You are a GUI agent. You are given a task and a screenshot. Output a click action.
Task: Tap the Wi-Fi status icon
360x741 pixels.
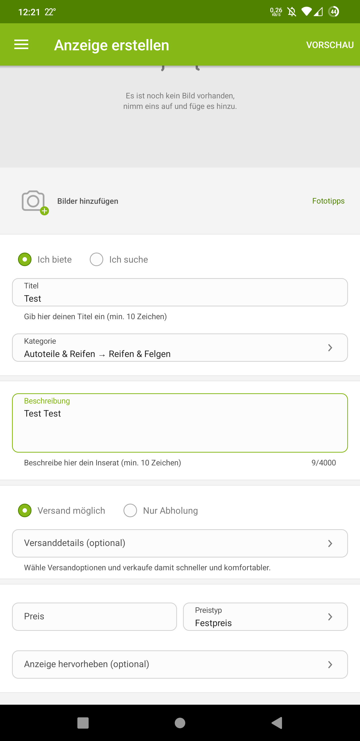click(x=306, y=12)
